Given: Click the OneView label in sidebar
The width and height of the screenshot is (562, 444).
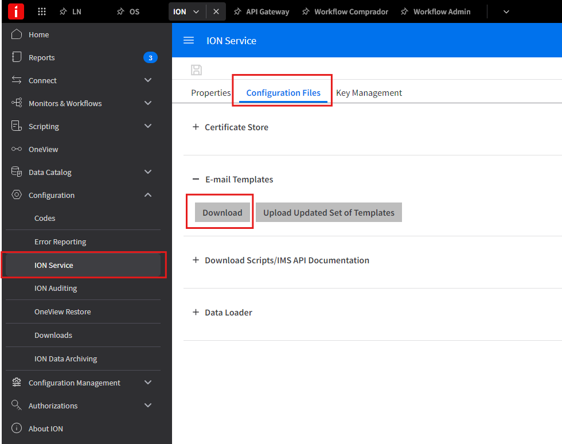Looking at the screenshot, I should tap(44, 149).
